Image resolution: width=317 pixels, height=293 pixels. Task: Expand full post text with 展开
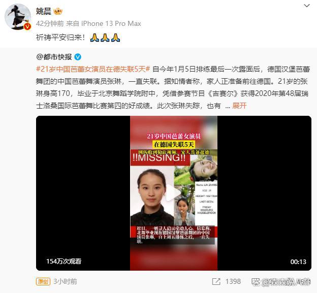pos(239,106)
